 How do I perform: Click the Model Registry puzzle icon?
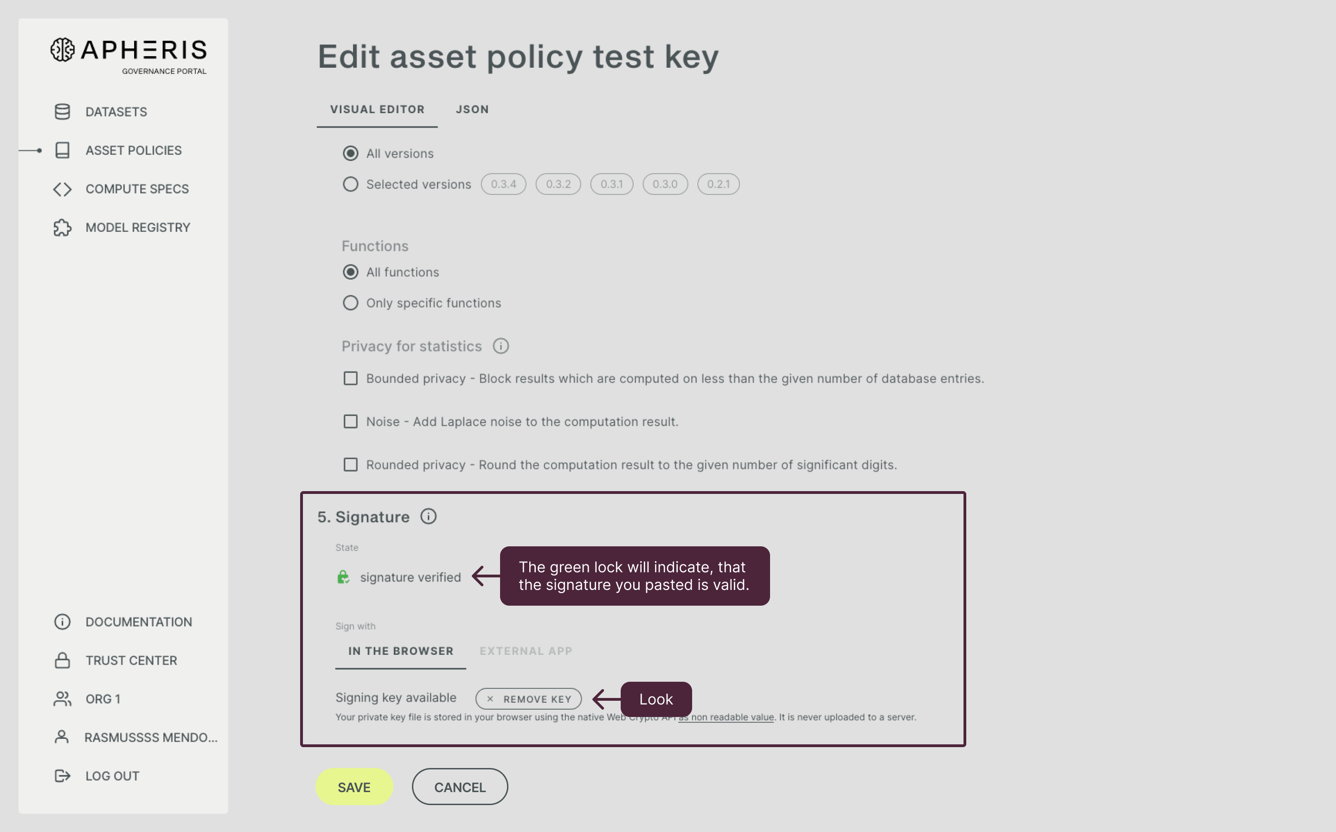point(62,227)
